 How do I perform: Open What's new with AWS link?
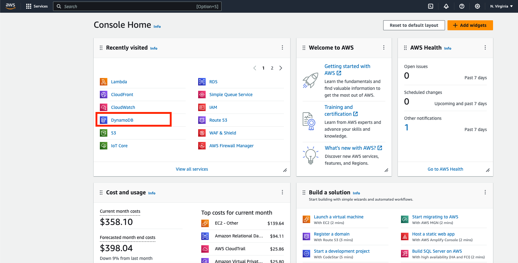click(x=353, y=148)
